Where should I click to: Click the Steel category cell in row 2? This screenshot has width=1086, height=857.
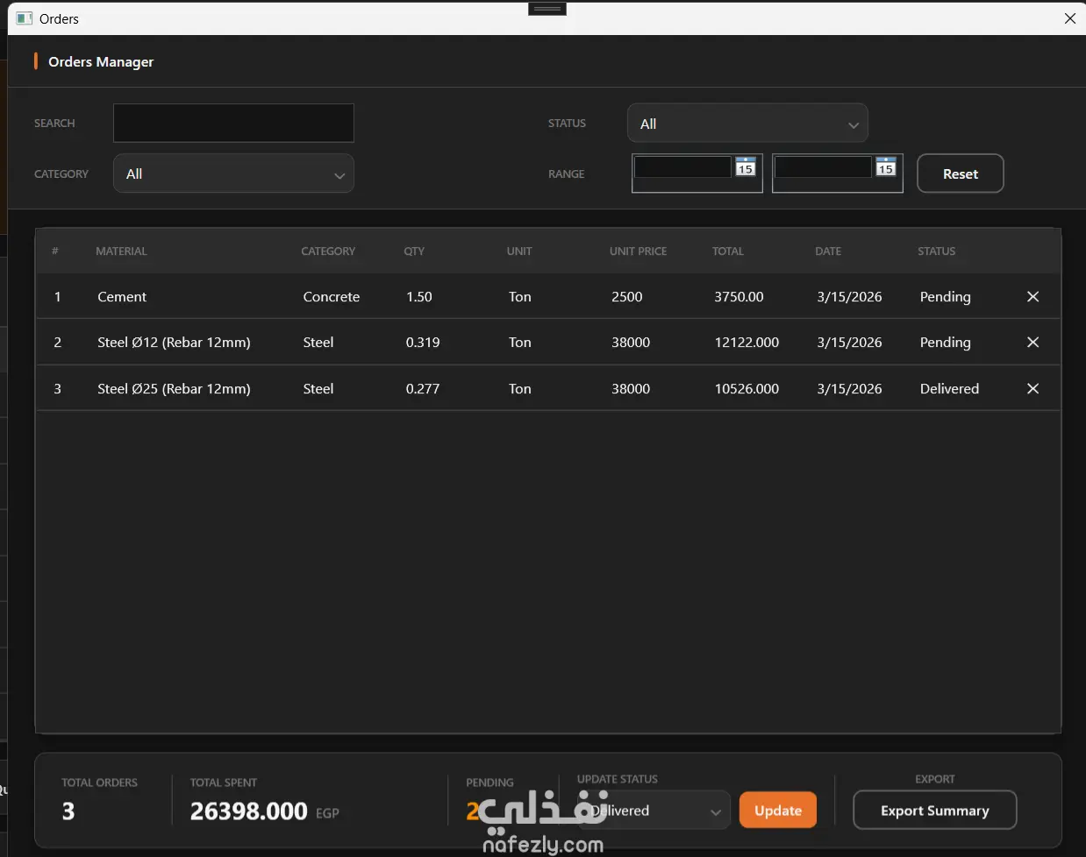tap(318, 343)
